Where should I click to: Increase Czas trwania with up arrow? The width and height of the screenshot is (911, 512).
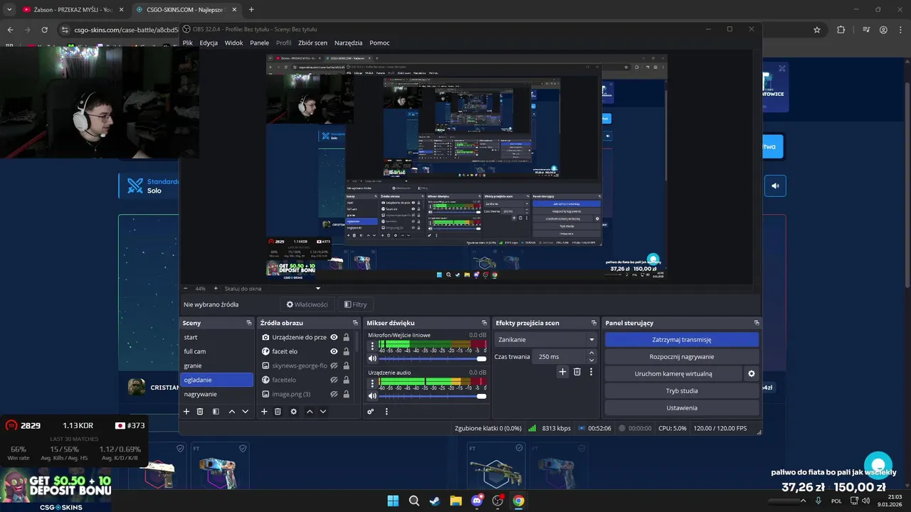[x=591, y=354]
